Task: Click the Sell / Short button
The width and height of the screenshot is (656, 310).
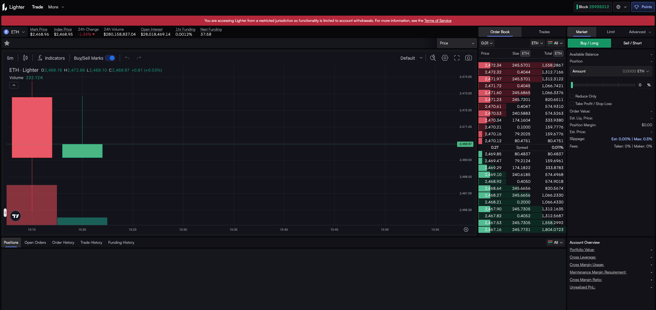Action: 632,43
